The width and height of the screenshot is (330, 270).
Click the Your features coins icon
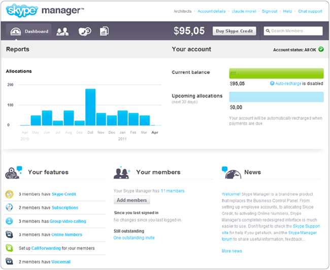click(14, 173)
